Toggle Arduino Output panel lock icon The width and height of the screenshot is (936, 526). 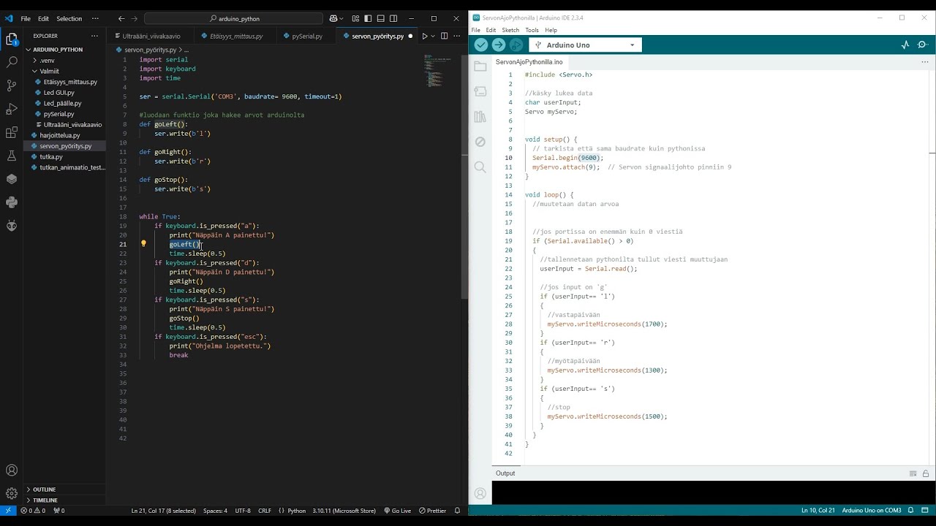point(924,473)
